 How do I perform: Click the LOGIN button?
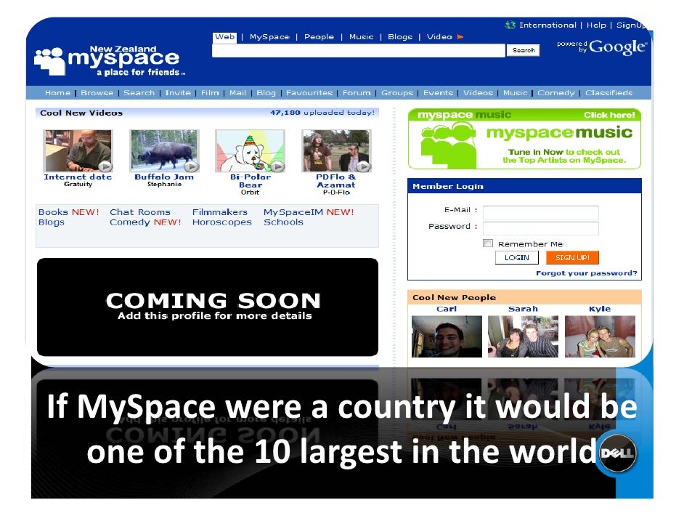[x=517, y=257]
